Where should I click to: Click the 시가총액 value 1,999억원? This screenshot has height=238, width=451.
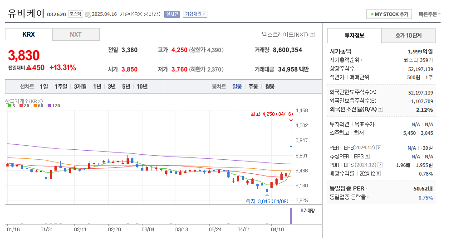pos(420,52)
